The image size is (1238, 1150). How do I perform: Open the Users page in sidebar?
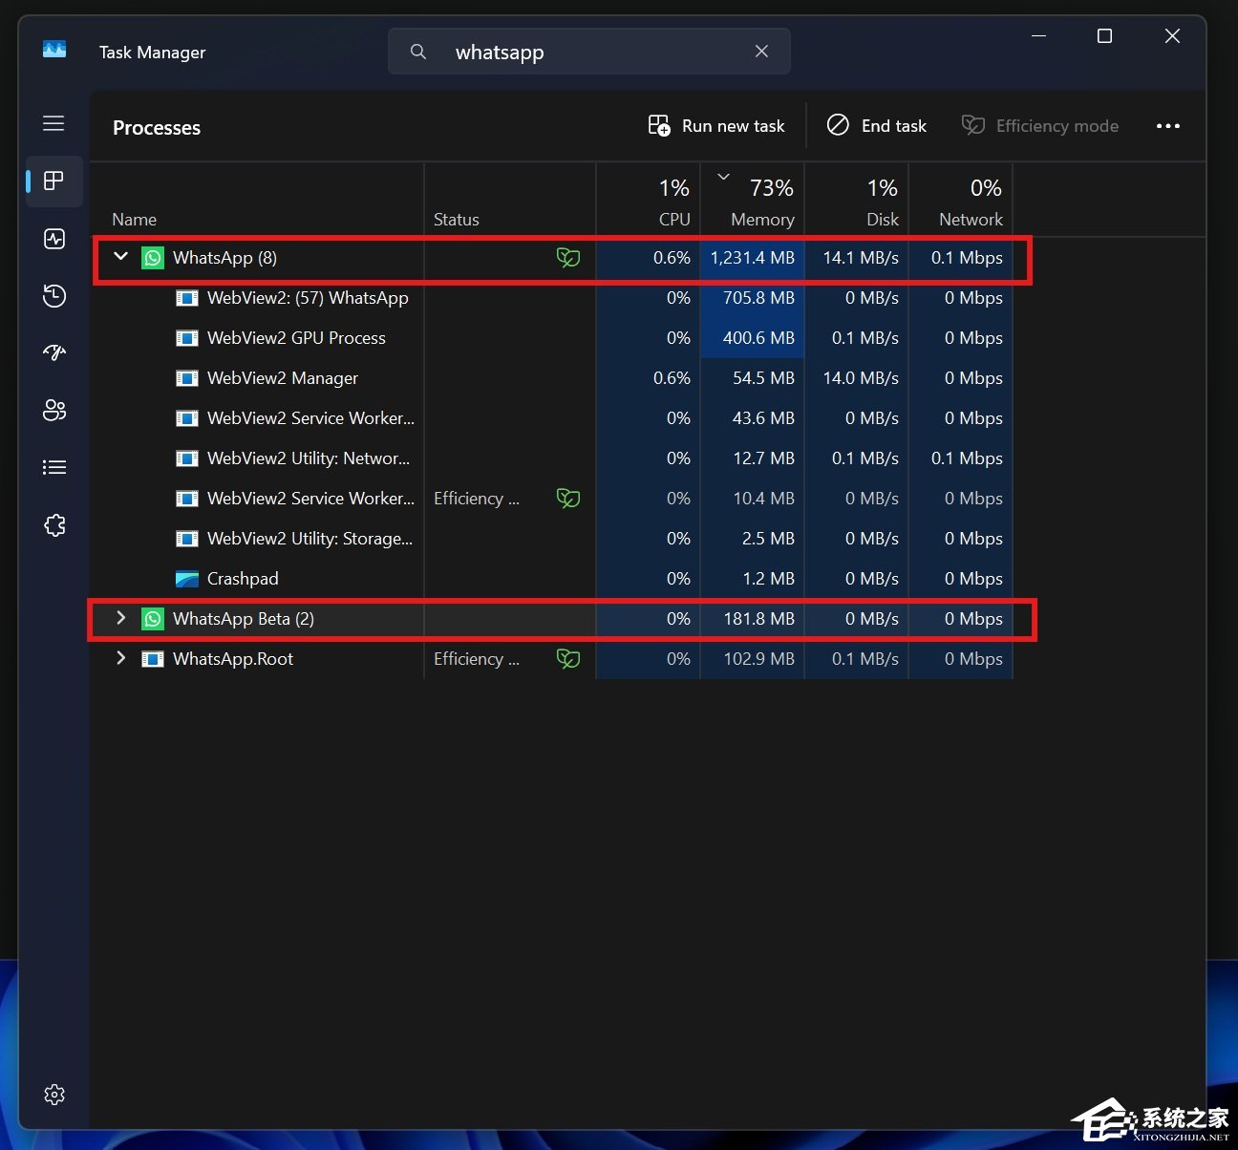point(54,411)
